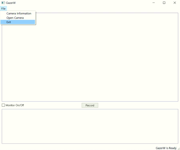Choose Open Camera from the menu

click(x=18, y=18)
